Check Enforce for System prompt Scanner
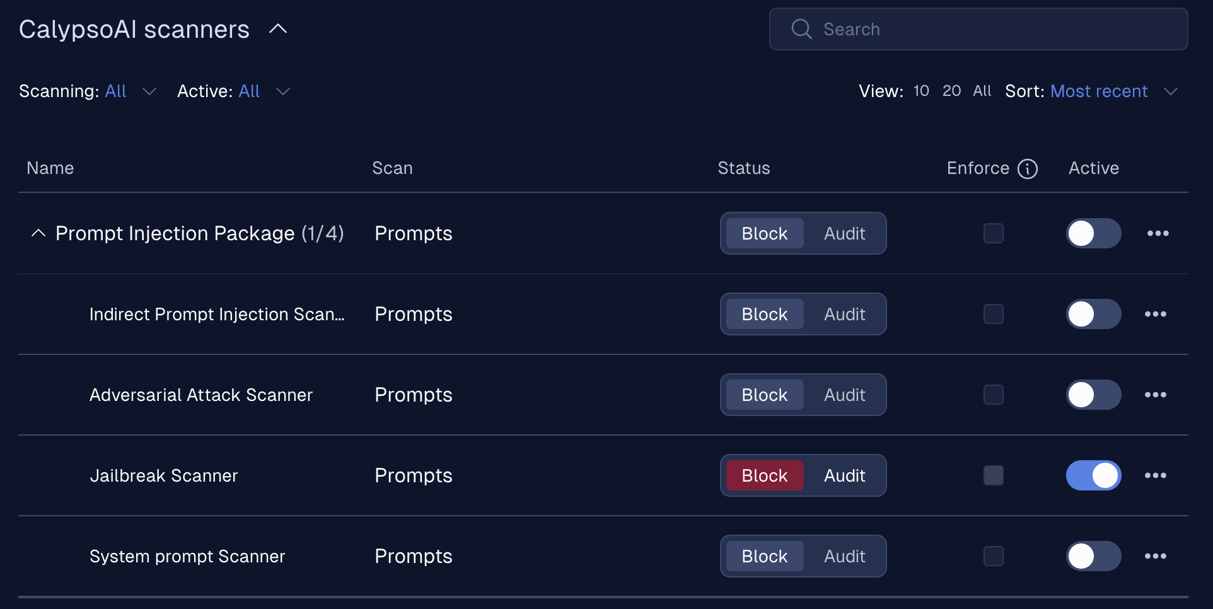The image size is (1213, 609). (x=994, y=556)
